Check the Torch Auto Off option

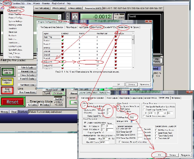[156, 138]
